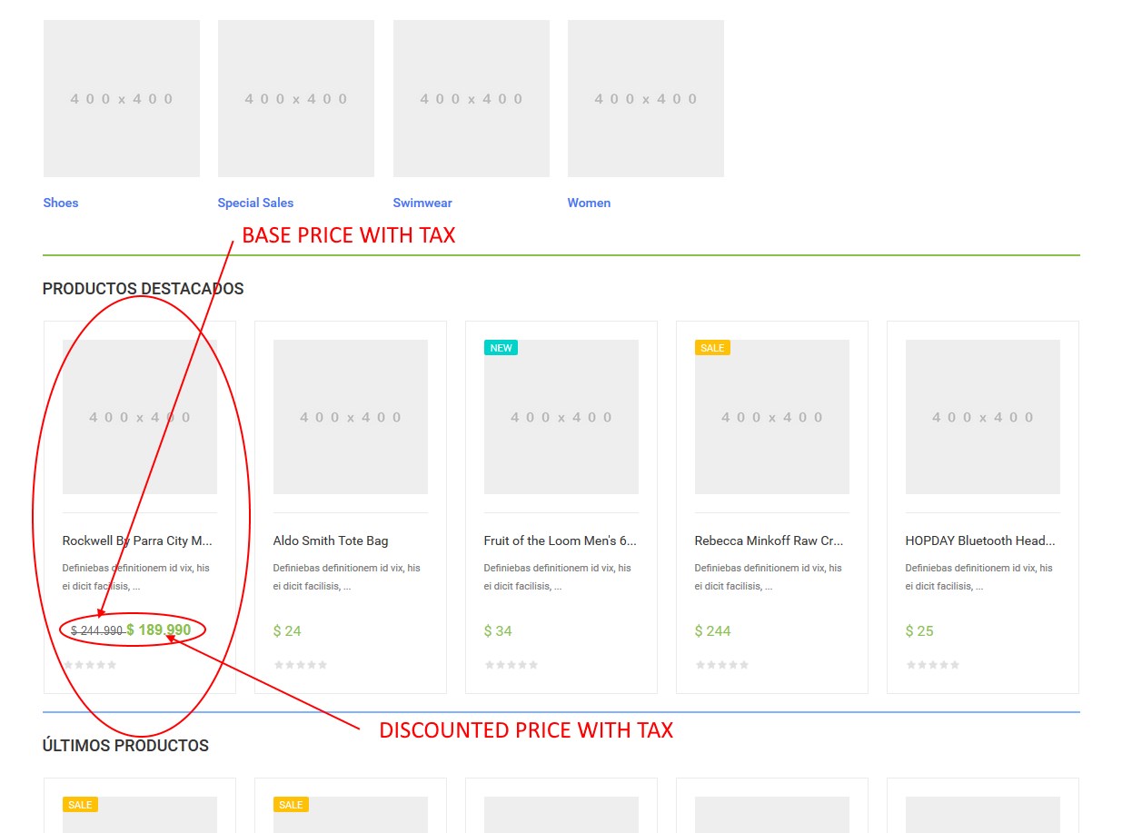The width and height of the screenshot is (1132, 833).
Task: Open the Rockwell By Parra City product page
Action: click(136, 540)
